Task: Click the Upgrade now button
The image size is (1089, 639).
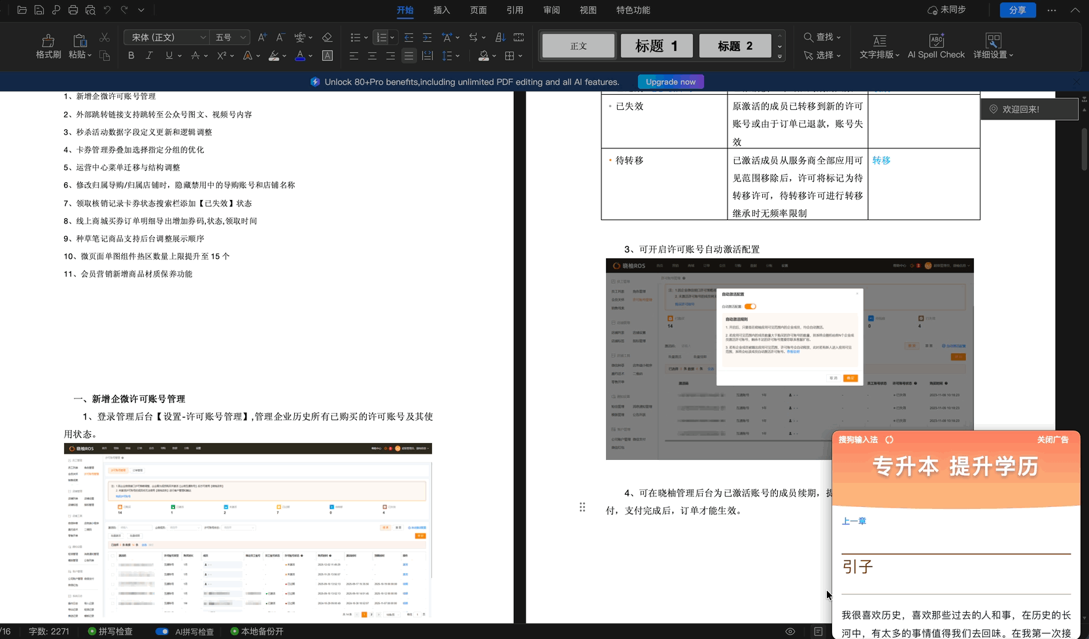Action: (x=670, y=82)
